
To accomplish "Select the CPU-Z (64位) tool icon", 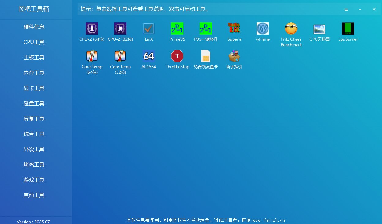I will 92,28.
